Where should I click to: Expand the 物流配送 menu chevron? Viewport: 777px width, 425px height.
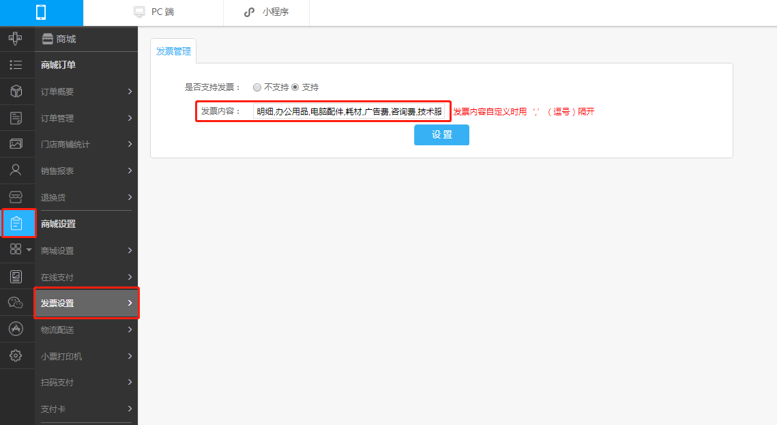pyautogui.click(x=130, y=329)
